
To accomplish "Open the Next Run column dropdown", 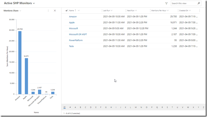I will pos(136,11).
